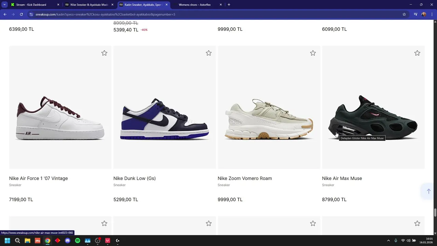Favorite the first product in bottom row
The image size is (437, 246).
tap(104, 223)
